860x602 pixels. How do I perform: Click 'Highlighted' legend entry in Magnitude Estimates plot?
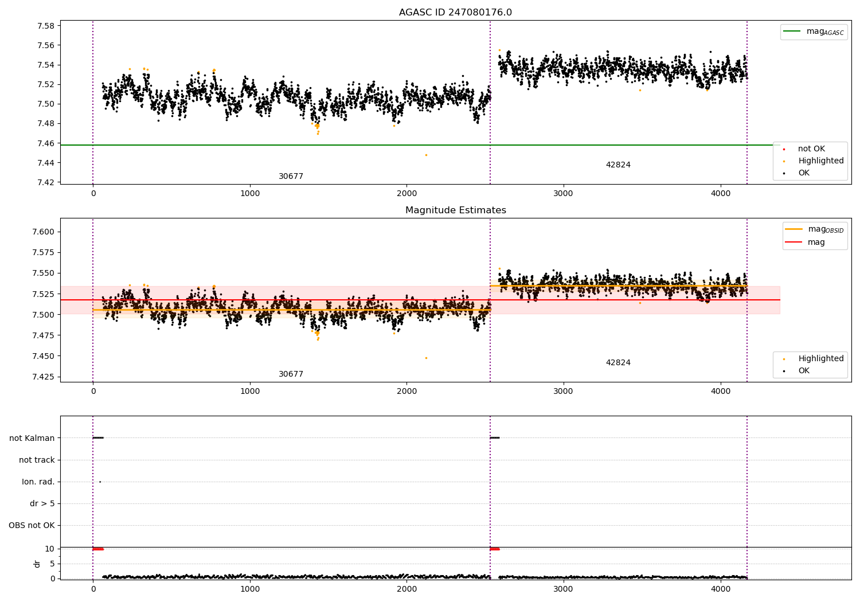(x=820, y=359)
